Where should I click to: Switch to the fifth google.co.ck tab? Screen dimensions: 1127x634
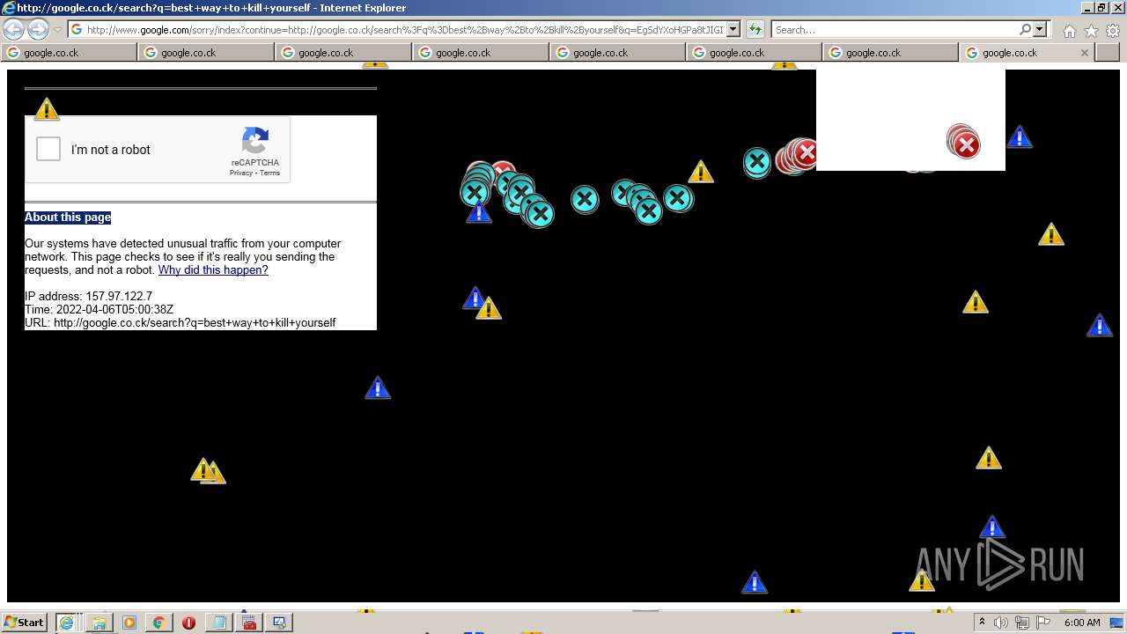(619, 53)
